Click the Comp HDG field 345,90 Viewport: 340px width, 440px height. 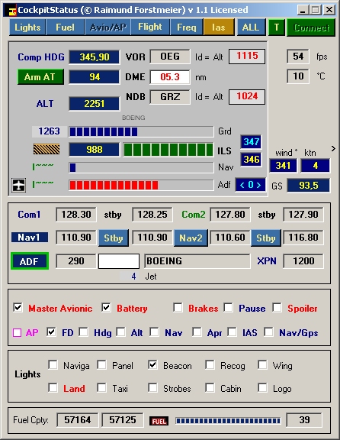[x=95, y=57]
